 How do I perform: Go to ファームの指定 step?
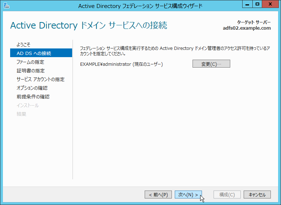point(30,62)
